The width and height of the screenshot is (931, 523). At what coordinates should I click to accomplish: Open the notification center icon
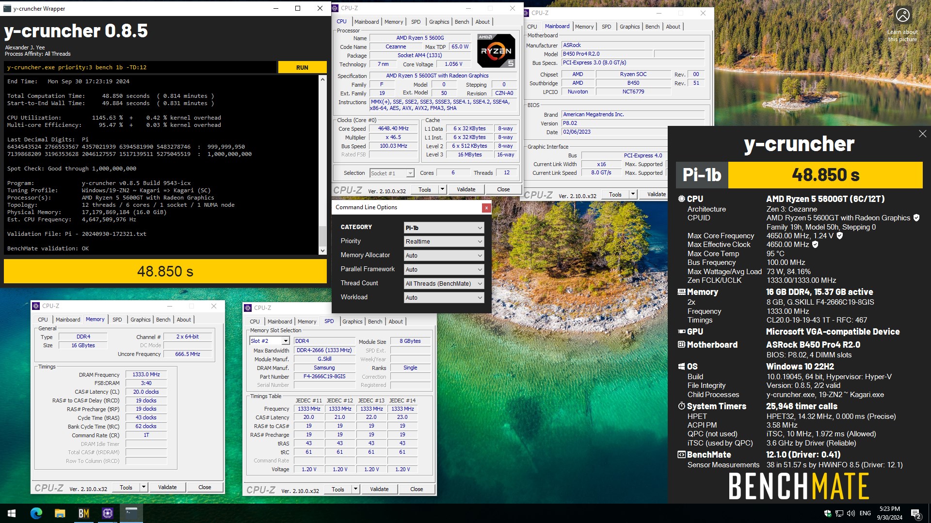pos(915,513)
